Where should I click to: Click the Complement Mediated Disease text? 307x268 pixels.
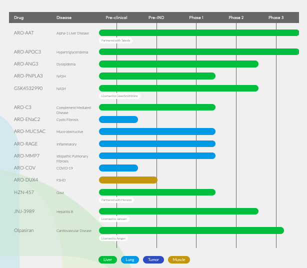click(x=73, y=110)
